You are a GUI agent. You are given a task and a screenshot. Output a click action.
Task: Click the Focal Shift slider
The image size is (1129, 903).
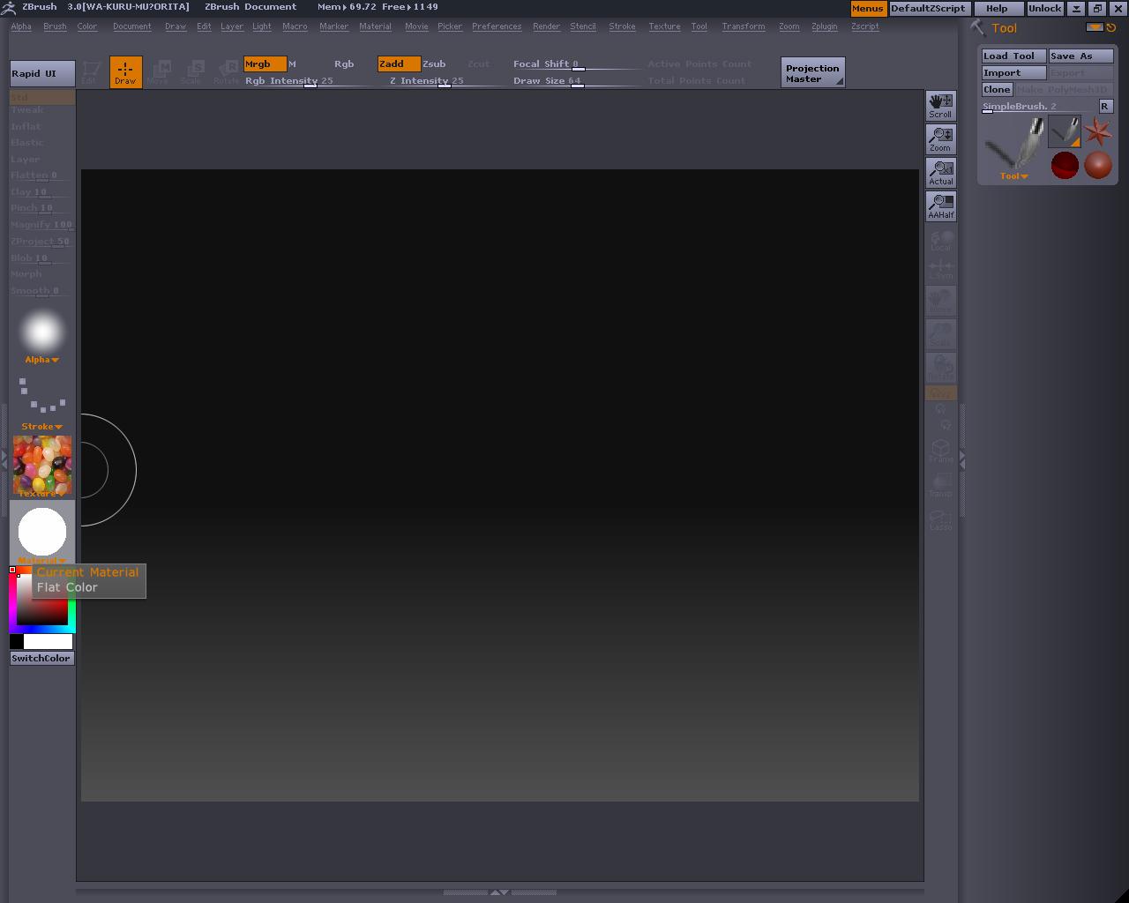(x=578, y=64)
